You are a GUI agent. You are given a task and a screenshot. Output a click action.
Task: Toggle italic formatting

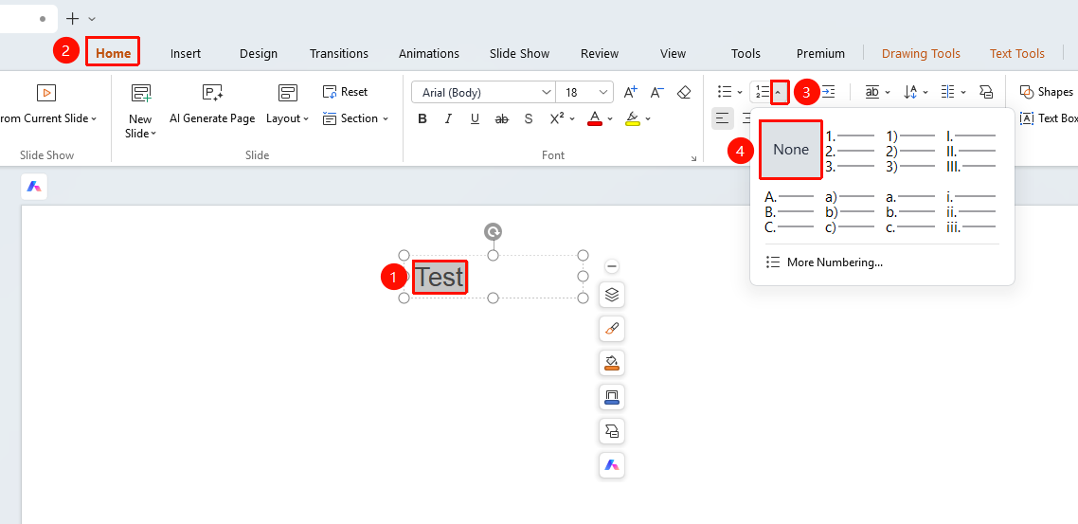point(448,119)
